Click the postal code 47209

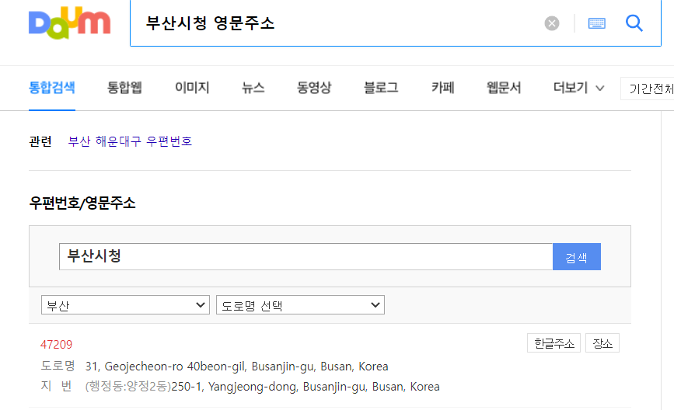(x=56, y=344)
